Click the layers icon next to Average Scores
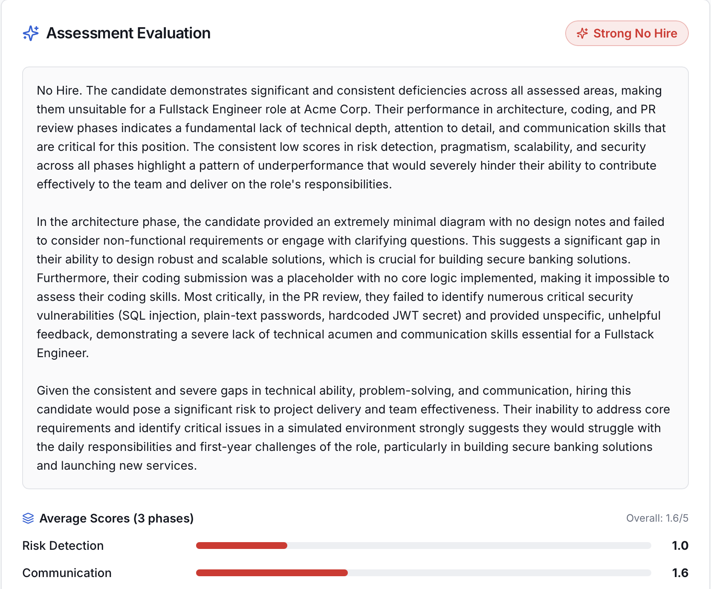711x589 pixels. 28,518
